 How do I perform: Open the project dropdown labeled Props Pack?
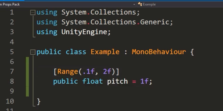click(x=68, y=4)
